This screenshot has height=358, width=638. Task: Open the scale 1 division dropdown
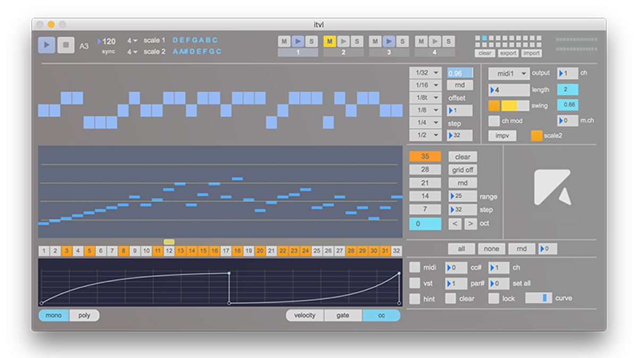coord(131,40)
